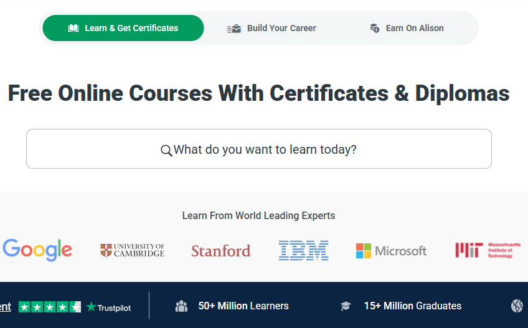Click the Stanford logo

pos(220,251)
